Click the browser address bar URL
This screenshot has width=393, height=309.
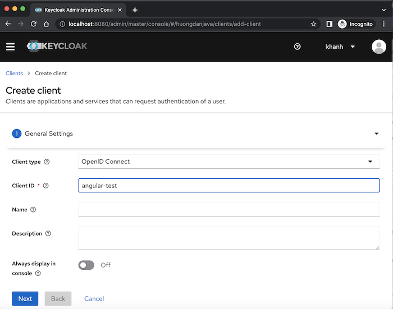(164, 24)
